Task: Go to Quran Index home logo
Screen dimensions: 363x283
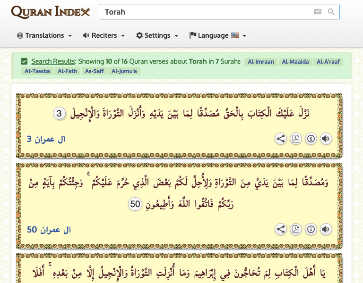Action: point(51,12)
